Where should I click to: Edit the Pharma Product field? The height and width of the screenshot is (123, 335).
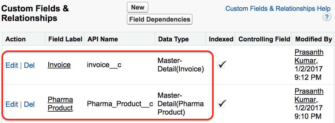click(12, 104)
